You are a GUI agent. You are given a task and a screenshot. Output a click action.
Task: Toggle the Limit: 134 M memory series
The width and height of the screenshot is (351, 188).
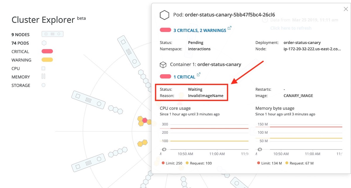coord(269,163)
